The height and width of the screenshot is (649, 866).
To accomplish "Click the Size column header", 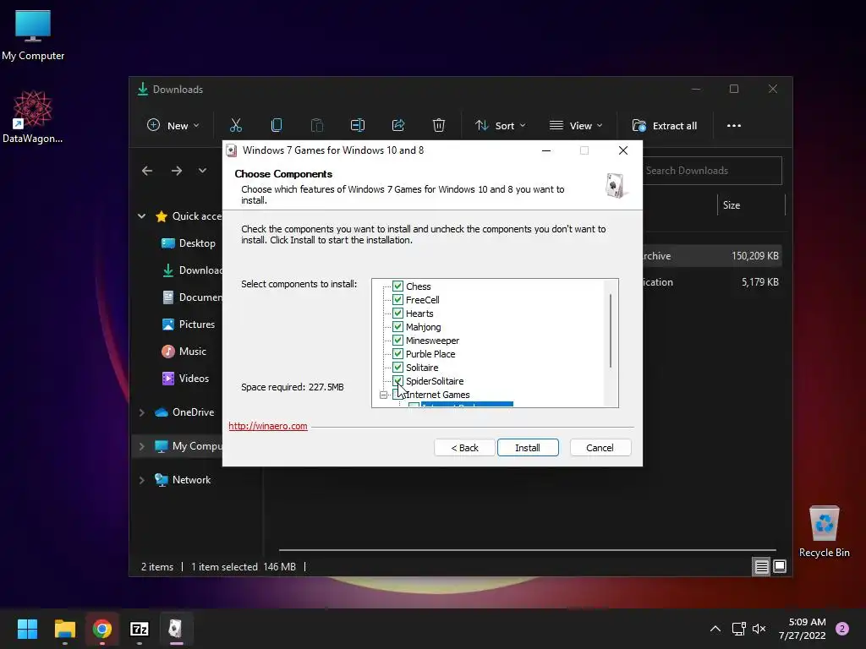I will pos(751,205).
